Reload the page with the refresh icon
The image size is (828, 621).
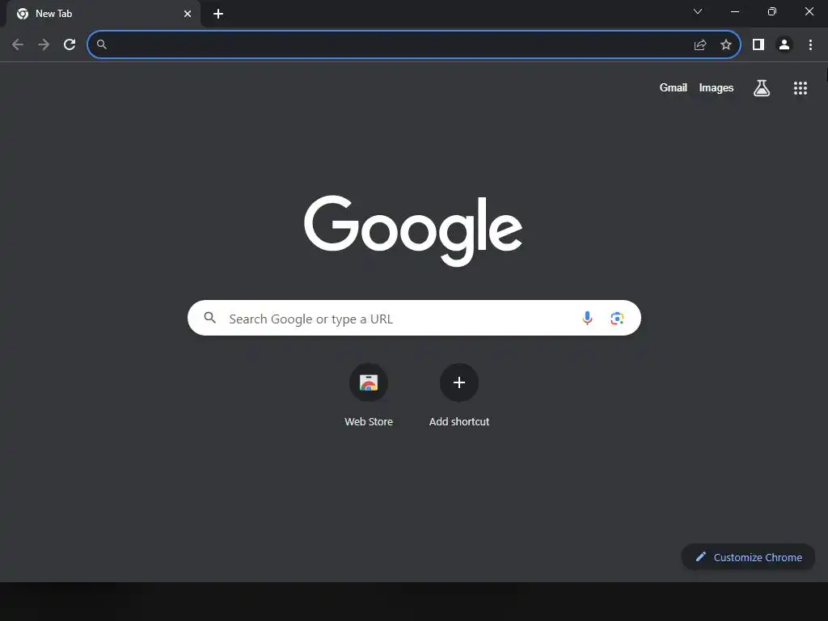pyautogui.click(x=70, y=44)
